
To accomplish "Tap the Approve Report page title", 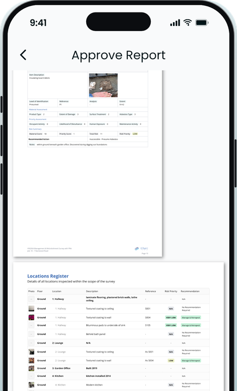I will [118, 55].
